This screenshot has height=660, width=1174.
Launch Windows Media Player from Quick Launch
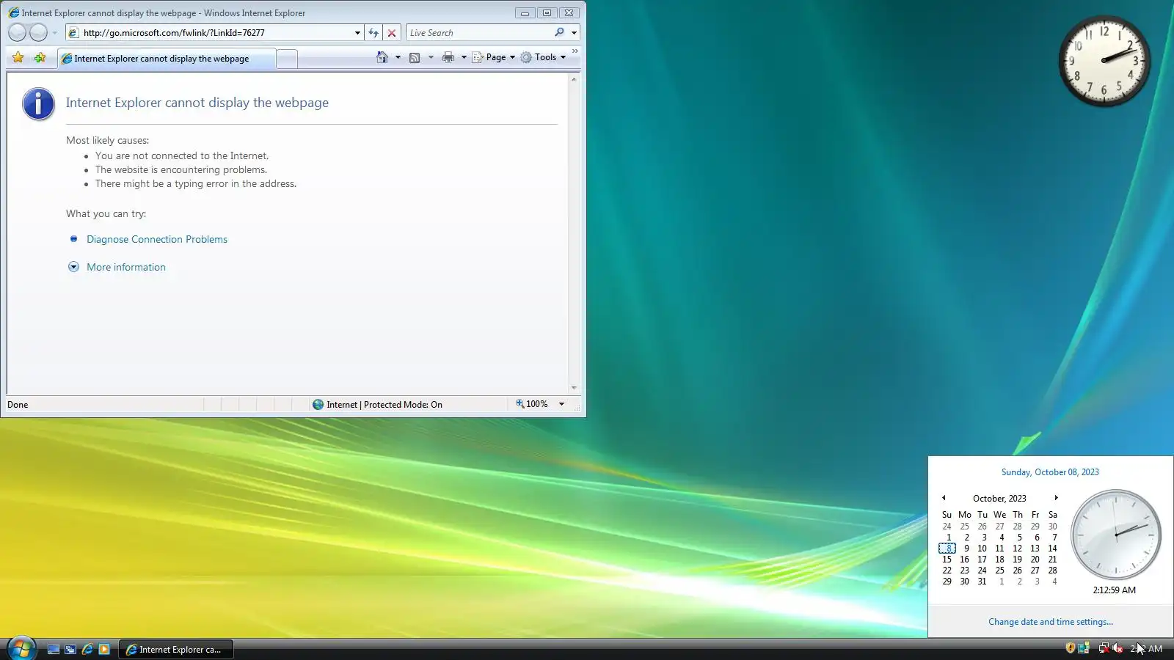click(104, 649)
